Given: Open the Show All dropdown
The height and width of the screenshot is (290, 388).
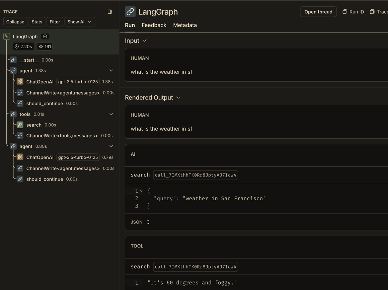Looking at the screenshot, I should pyautogui.click(x=80, y=22).
